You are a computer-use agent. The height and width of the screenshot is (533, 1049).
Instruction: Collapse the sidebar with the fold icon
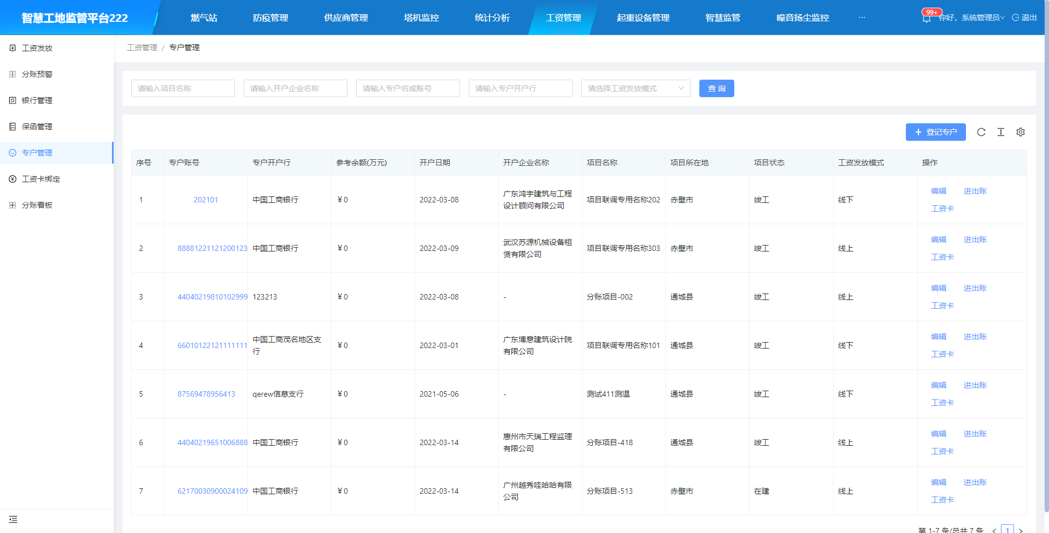(x=13, y=519)
